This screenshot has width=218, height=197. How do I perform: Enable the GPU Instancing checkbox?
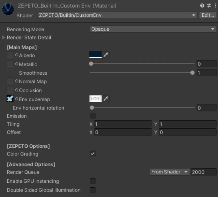click(93, 181)
